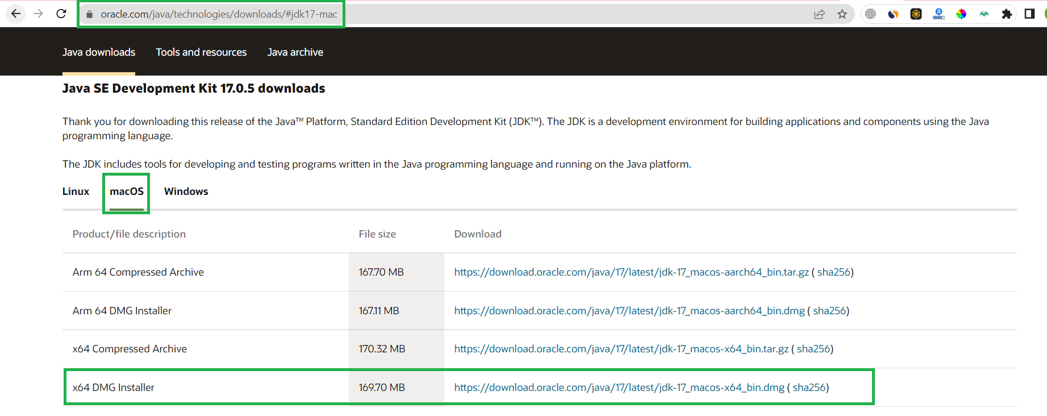Bookmark this page with the star icon
This screenshot has width=1047, height=416.
point(842,14)
